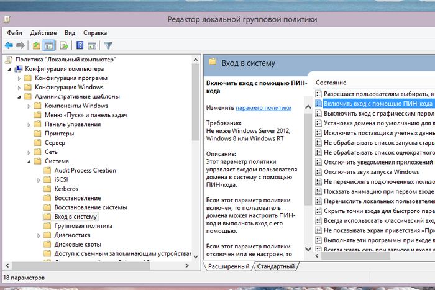This screenshot has width=435, height=290.
Task: Collapse the Административные шаблоны tree node
Action: pos(19,97)
